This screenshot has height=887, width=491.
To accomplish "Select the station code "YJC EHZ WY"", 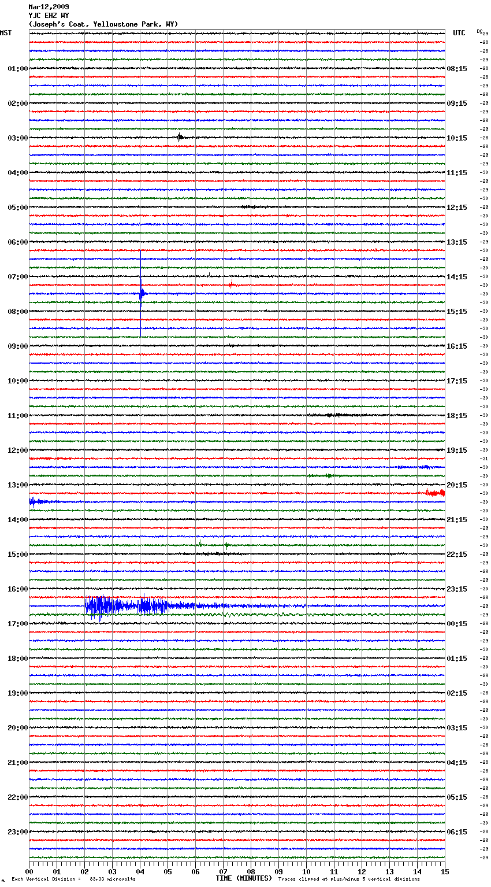I will click(x=49, y=16).
